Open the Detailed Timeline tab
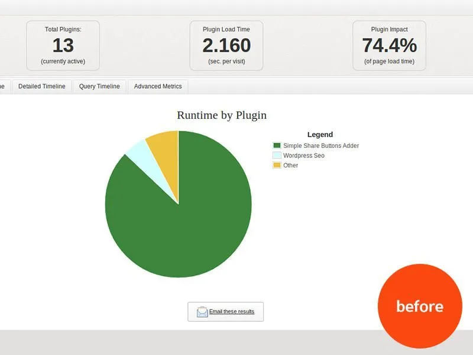This screenshot has width=473, height=355. [x=41, y=86]
